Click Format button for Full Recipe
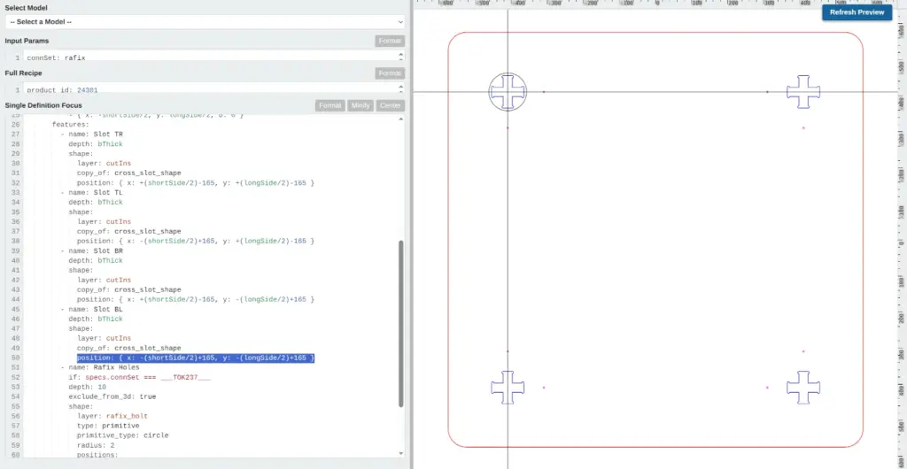The width and height of the screenshot is (907, 469). [x=390, y=73]
